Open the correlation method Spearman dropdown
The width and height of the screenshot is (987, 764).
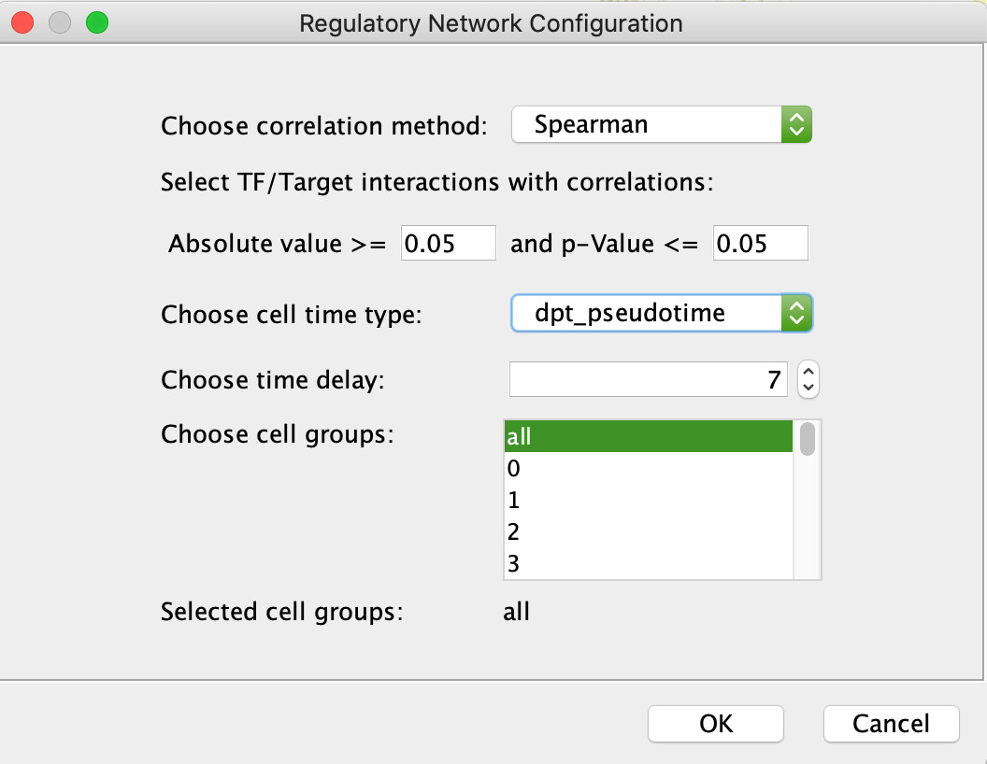point(661,124)
